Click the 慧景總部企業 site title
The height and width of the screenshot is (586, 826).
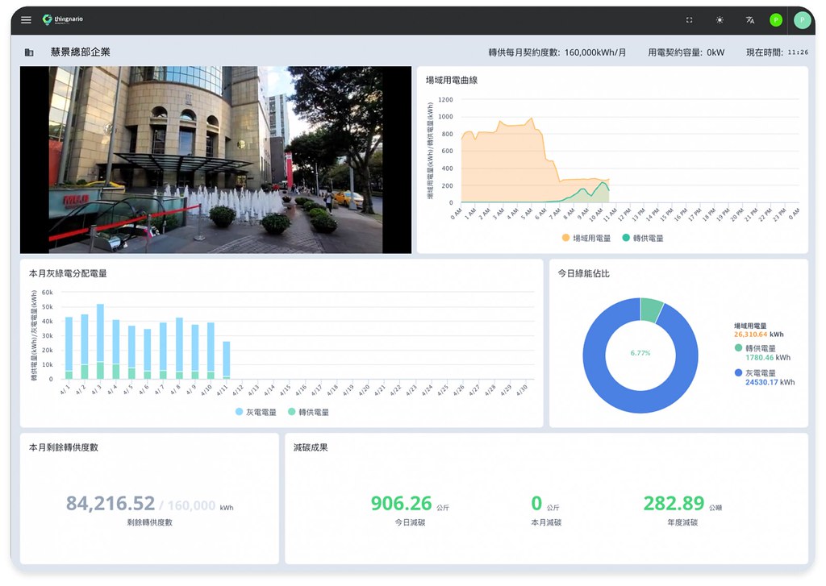(80, 52)
